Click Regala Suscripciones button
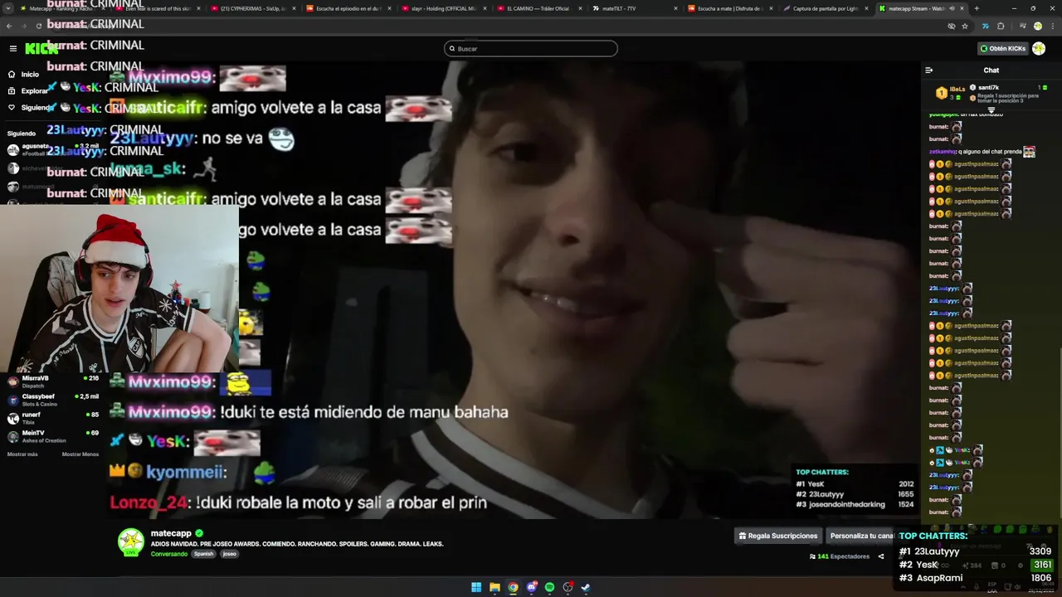The image size is (1062, 597). tap(778, 536)
